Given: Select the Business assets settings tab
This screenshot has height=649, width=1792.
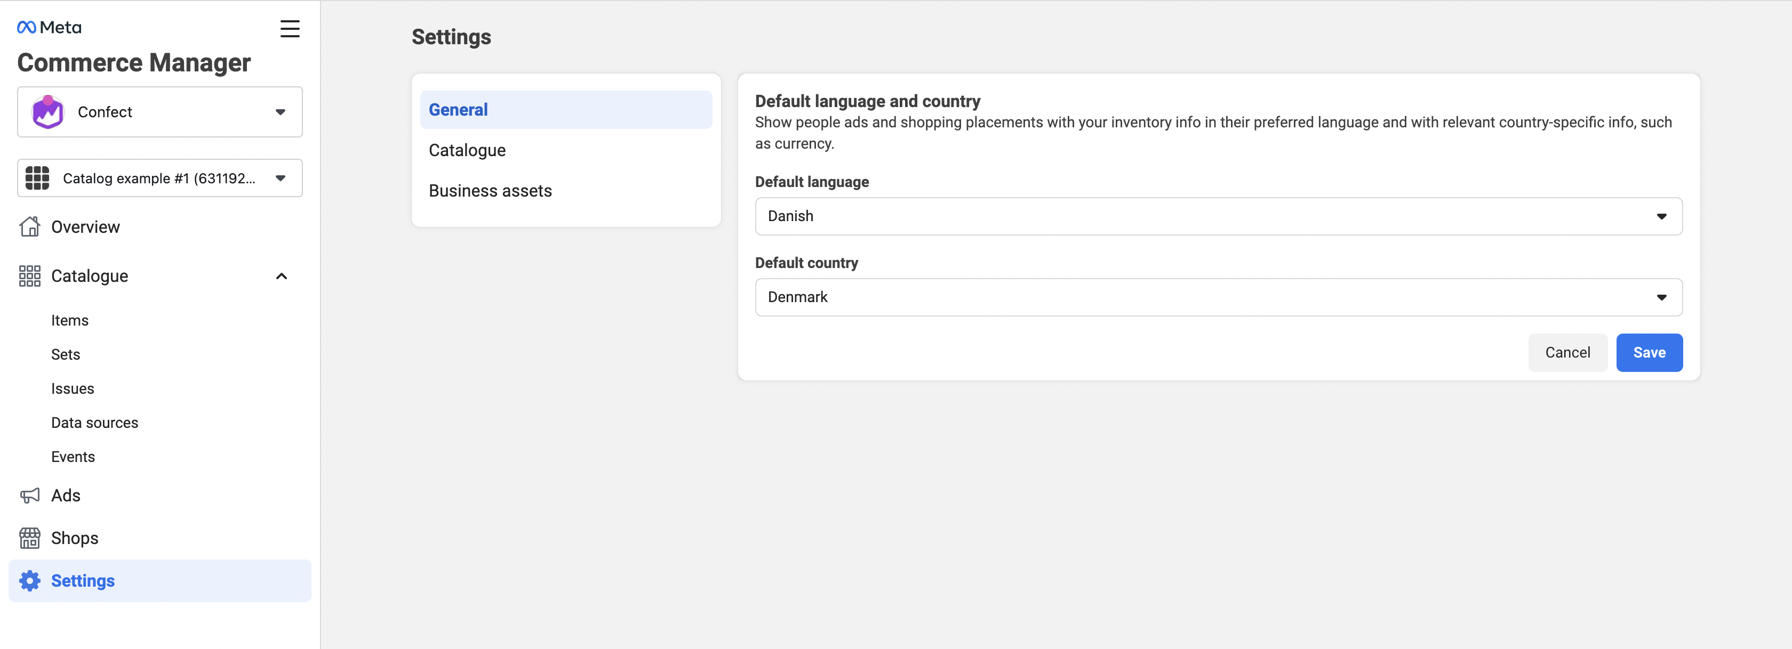Looking at the screenshot, I should pyautogui.click(x=565, y=190).
